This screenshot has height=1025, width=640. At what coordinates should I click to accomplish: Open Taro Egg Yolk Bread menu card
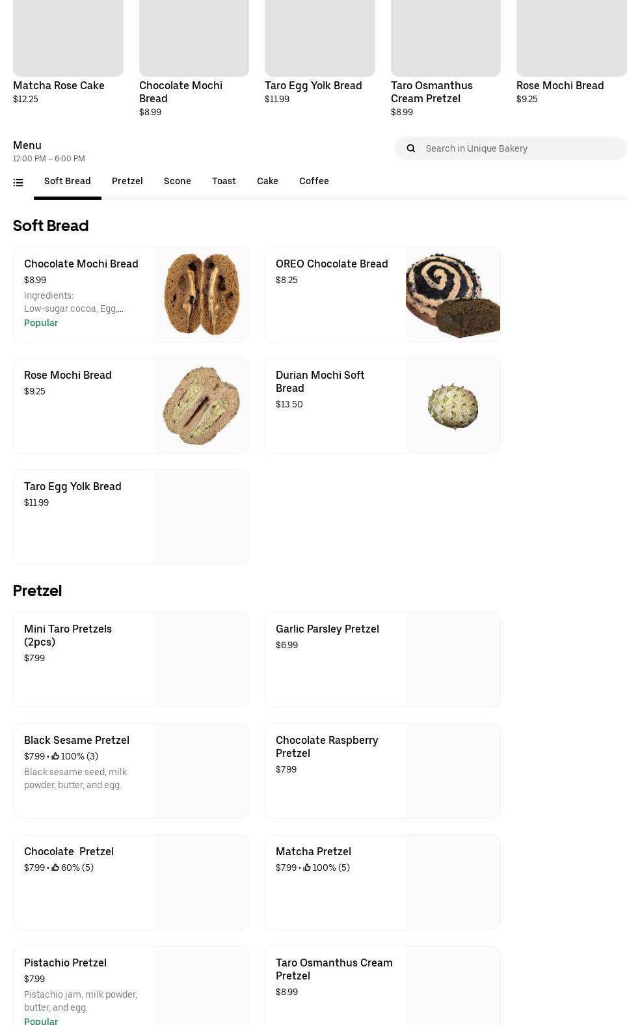click(x=131, y=517)
